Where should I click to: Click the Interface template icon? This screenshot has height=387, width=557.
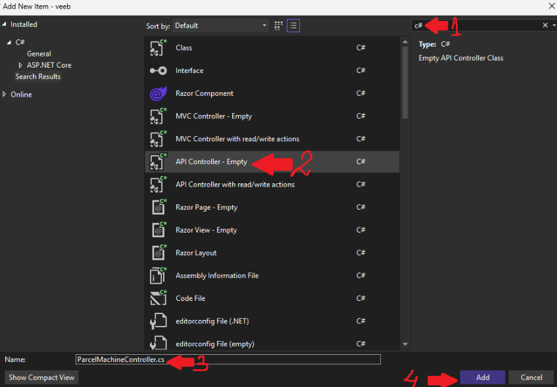(158, 71)
